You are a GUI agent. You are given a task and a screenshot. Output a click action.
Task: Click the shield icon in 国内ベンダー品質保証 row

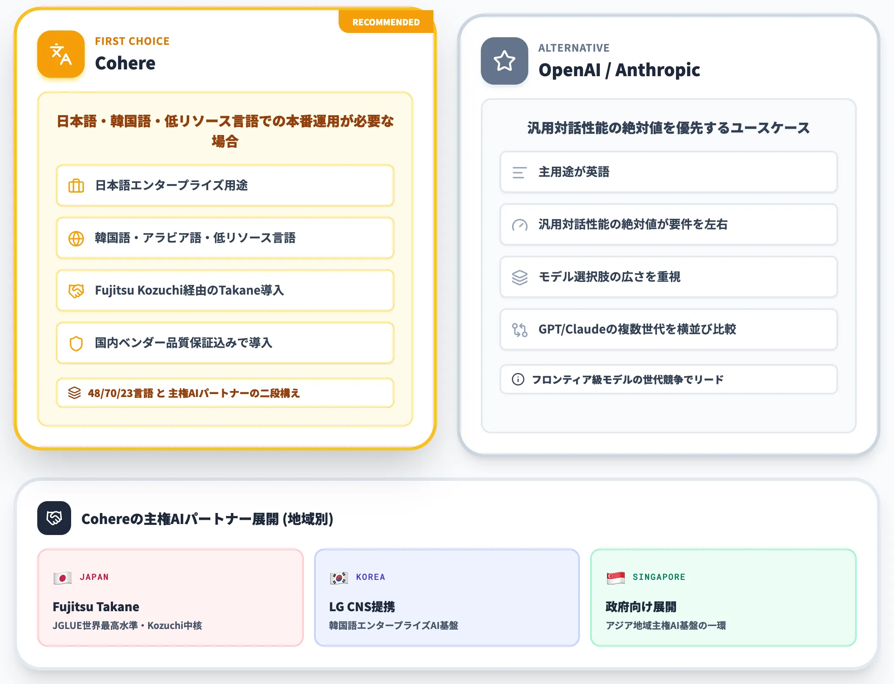pos(76,343)
